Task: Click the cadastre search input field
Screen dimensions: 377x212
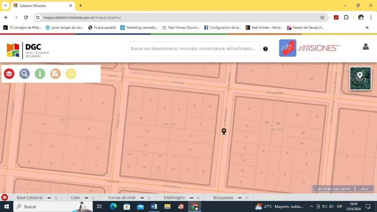Action: tap(193, 49)
